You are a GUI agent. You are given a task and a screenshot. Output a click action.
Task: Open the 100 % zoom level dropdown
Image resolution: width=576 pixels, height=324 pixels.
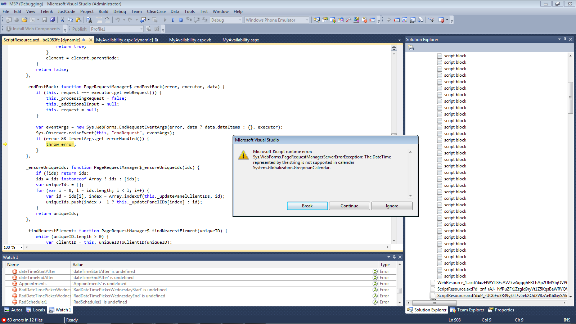(x=22, y=247)
